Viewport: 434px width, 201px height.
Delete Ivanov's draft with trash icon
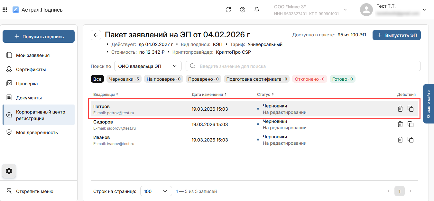click(400, 140)
